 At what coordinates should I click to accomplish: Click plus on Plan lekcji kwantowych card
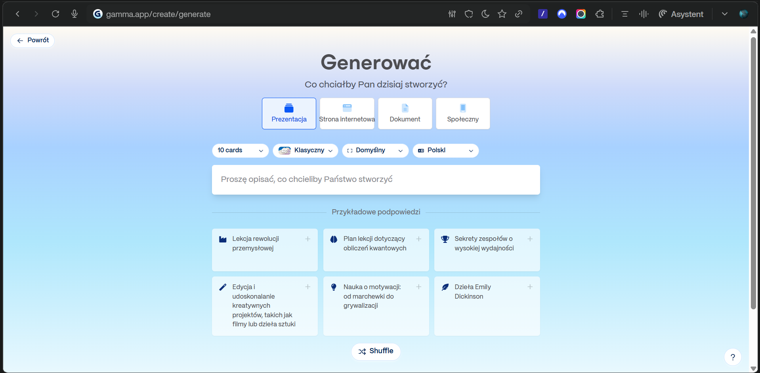coord(419,239)
